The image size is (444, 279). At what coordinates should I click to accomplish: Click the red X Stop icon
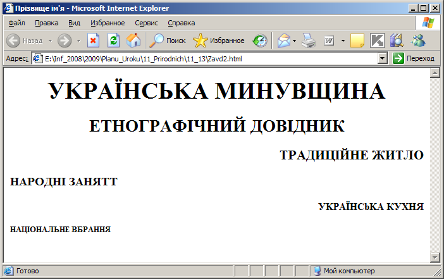click(x=93, y=40)
